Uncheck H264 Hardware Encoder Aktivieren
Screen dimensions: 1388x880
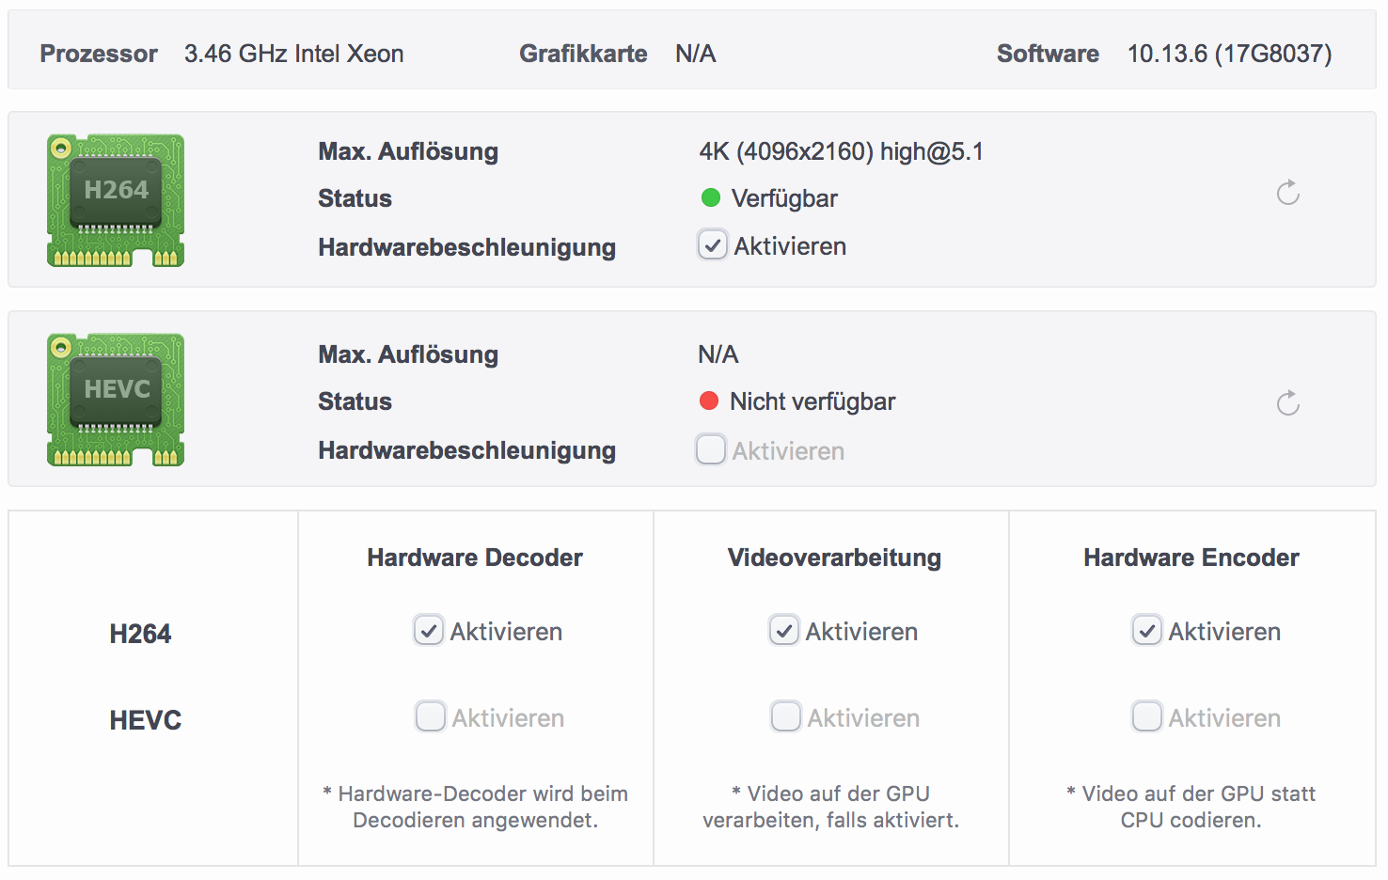[x=1147, y=630]
